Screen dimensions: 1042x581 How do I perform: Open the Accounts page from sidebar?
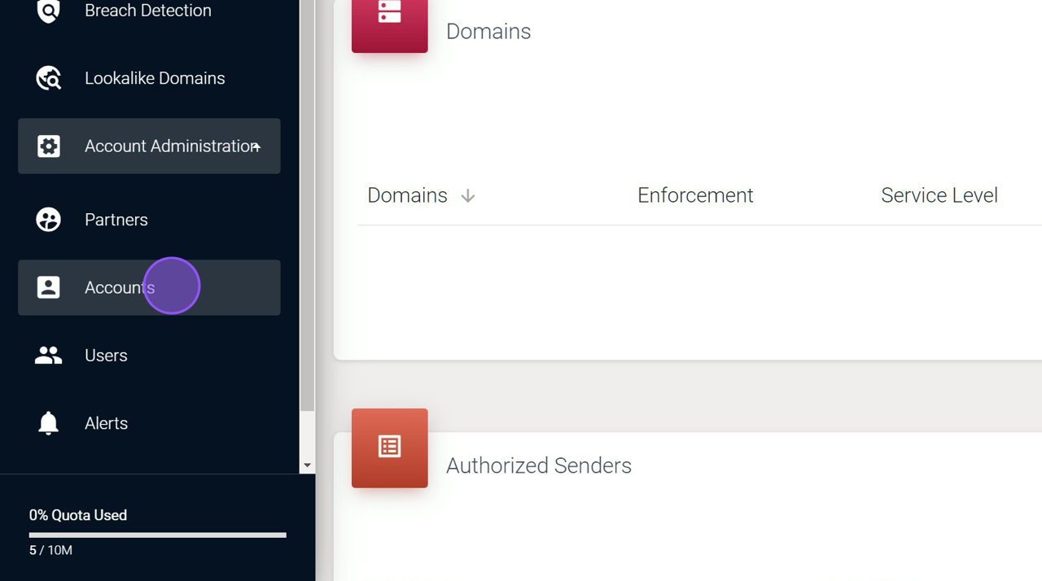(x=119, y=287)
